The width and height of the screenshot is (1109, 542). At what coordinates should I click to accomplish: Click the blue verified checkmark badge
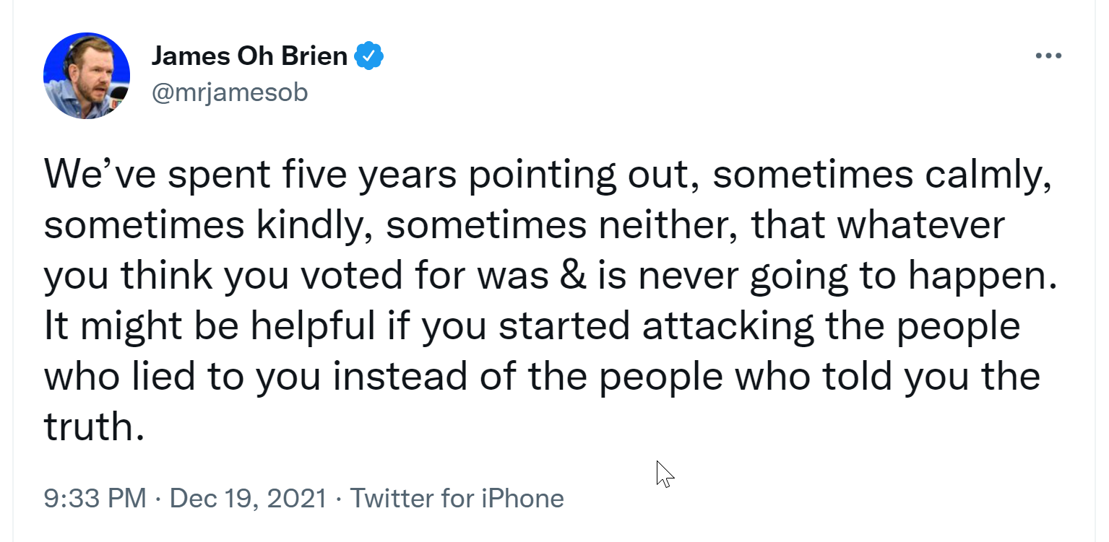pyautogui.click(x=368, y=56)
